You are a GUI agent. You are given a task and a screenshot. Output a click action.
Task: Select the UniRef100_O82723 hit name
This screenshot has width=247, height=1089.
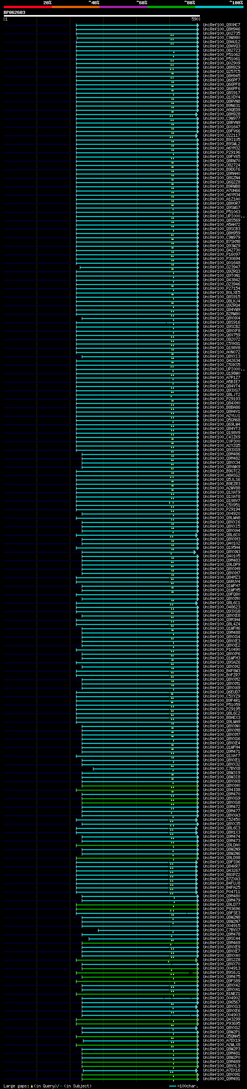[222, 50]
